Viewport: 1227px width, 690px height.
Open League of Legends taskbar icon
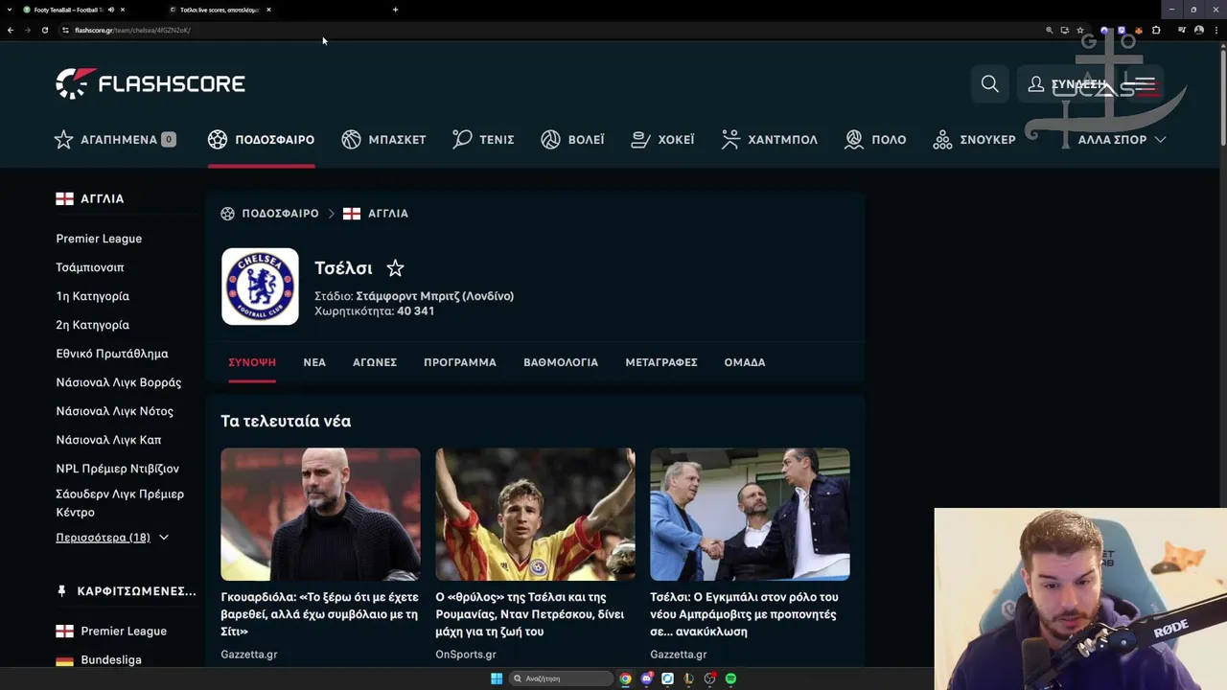point(688,678)
